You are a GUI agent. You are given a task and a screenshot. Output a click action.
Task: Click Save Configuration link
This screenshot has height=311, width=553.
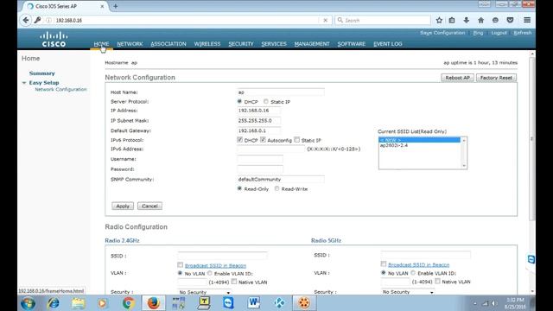click(442, 33)
